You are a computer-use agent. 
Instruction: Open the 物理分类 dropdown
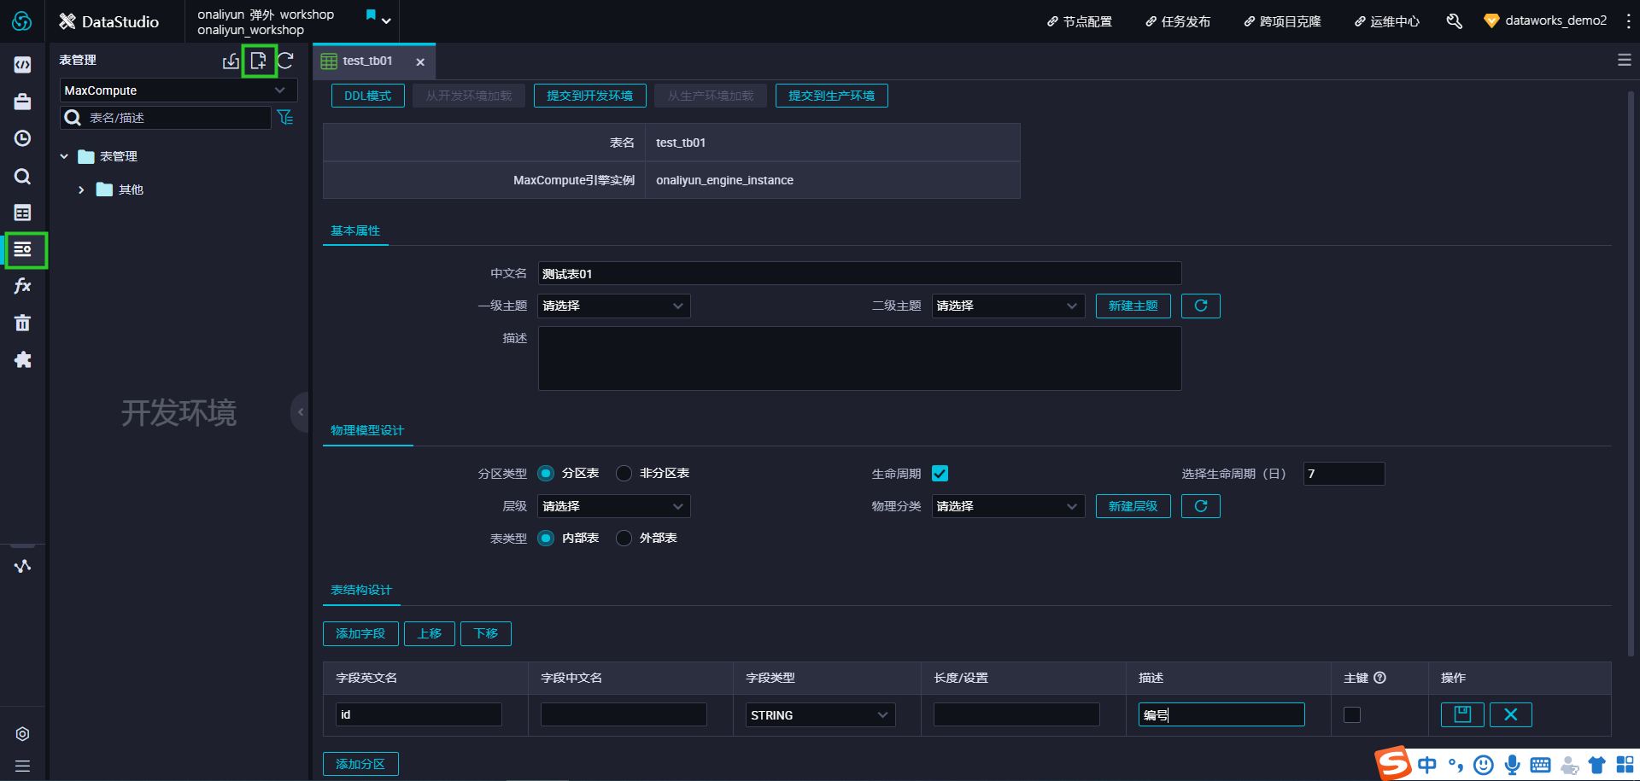(1008, 506)
